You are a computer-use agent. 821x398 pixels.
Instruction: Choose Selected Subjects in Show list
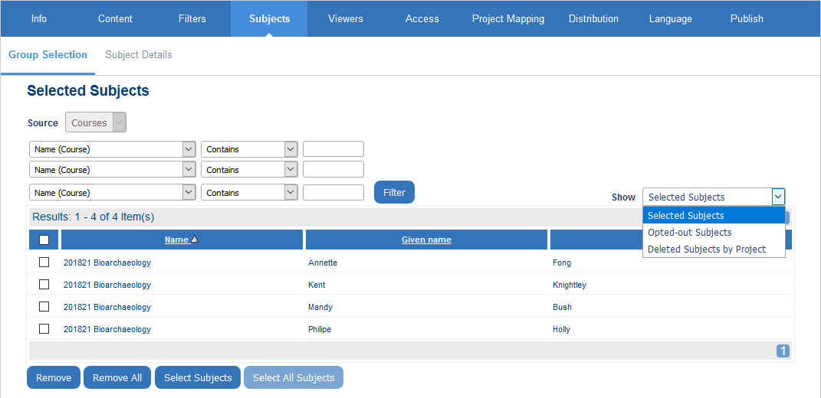tap(714, 216)
